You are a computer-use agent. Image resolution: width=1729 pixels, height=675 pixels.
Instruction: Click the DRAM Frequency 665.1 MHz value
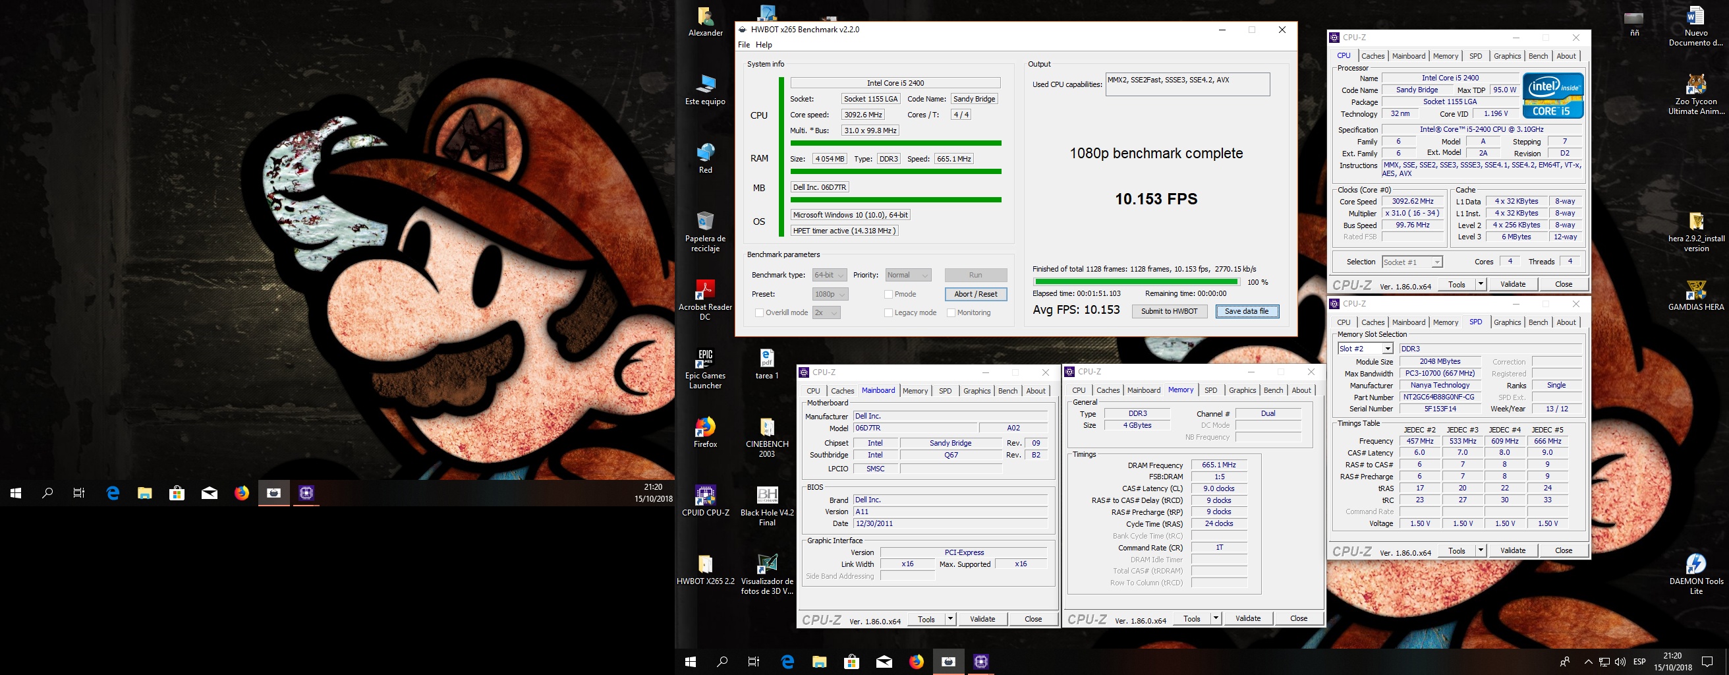[x=1219, y=465]
